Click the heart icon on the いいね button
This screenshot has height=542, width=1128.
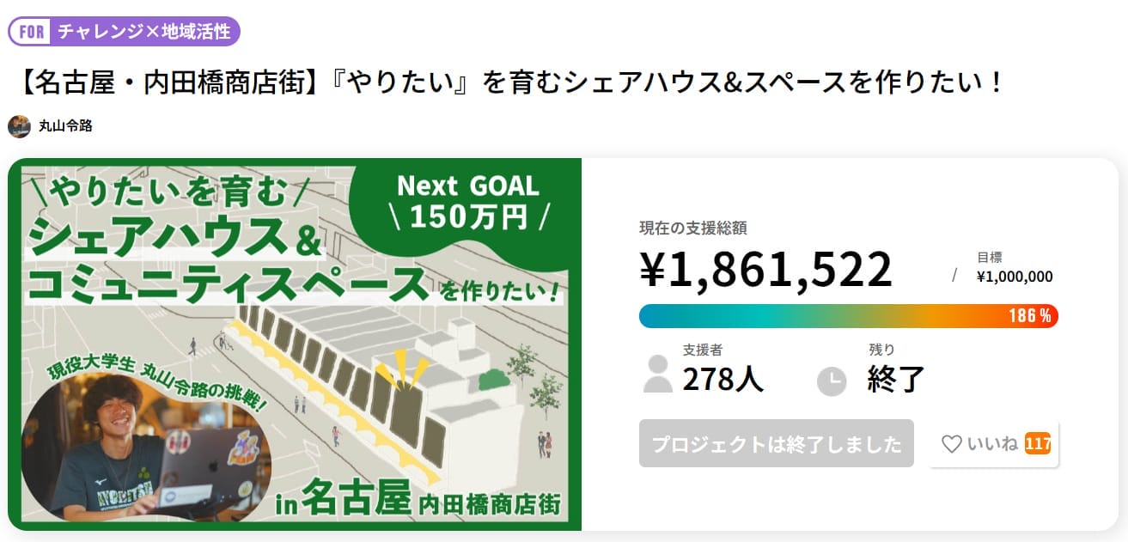951,444
